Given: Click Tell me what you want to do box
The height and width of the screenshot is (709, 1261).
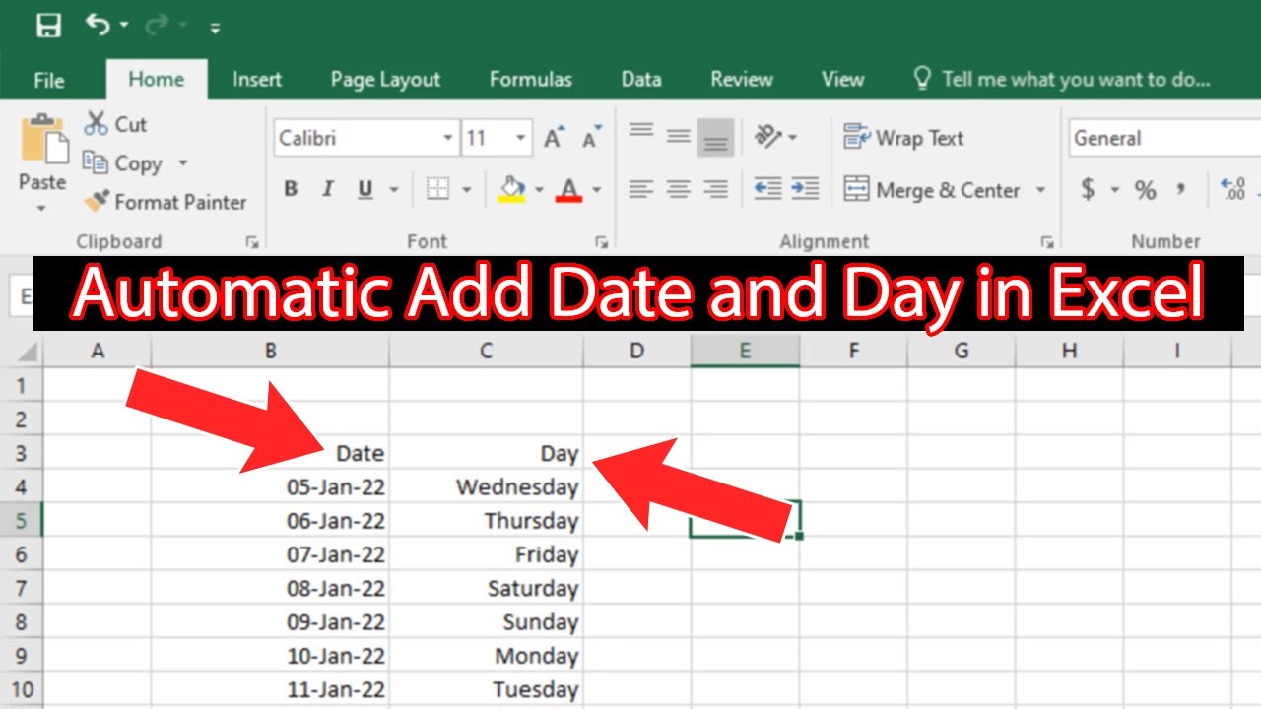Looking at the screenshot, I should [x=1062, y=80].
